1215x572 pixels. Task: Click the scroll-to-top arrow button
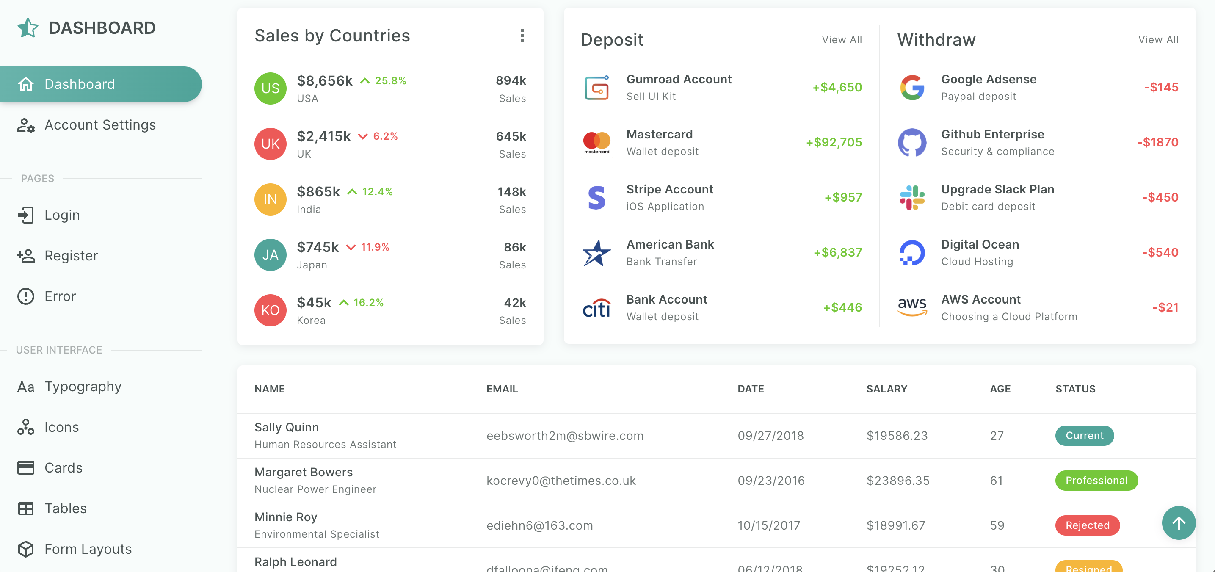click(x=1178, y=522)
